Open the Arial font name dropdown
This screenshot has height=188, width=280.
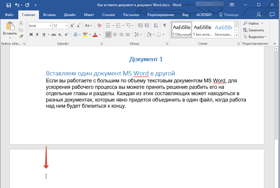[x=50, y=26]
